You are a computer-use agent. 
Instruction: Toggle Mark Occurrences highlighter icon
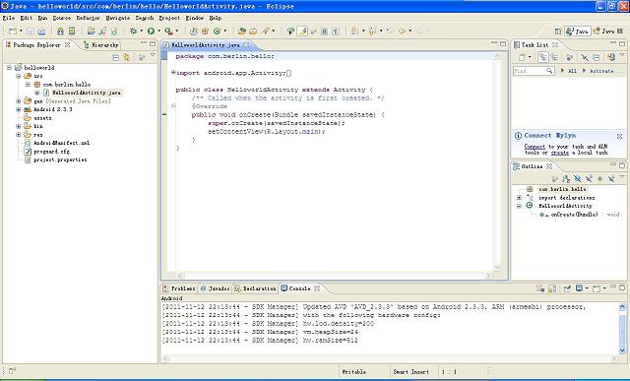(x=302, y=31)
